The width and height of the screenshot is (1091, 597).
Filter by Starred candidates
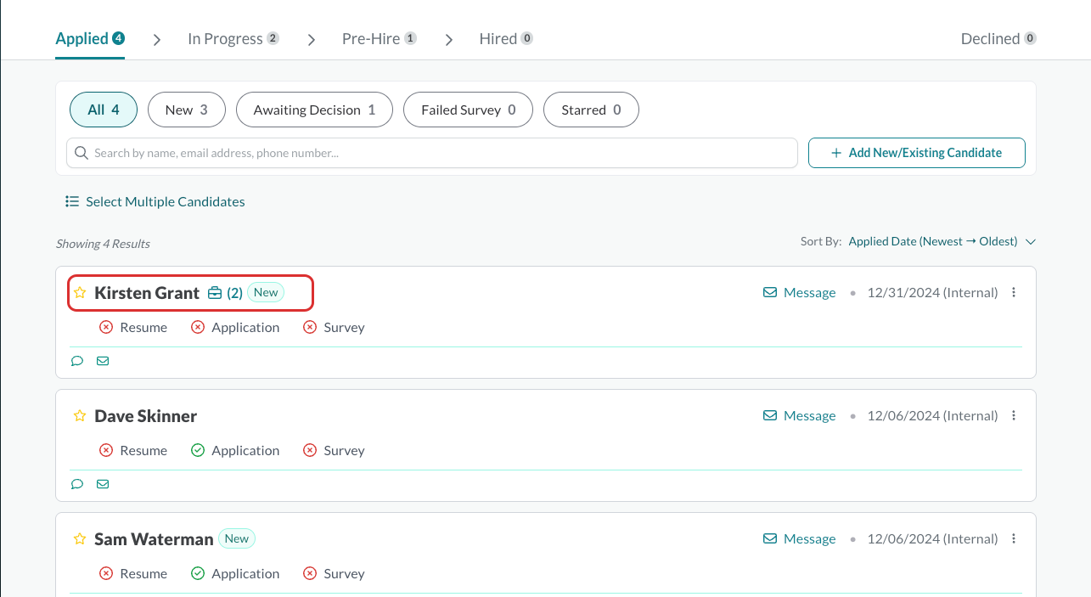591,110
